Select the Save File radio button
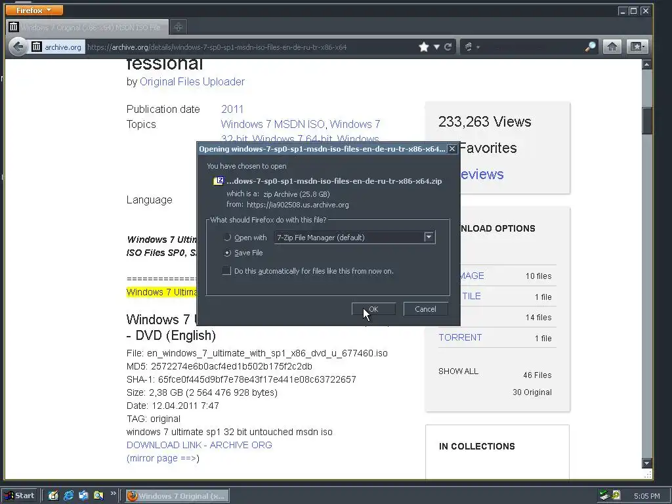This screenshot has width=672, height=504. [x=227, y=253]
